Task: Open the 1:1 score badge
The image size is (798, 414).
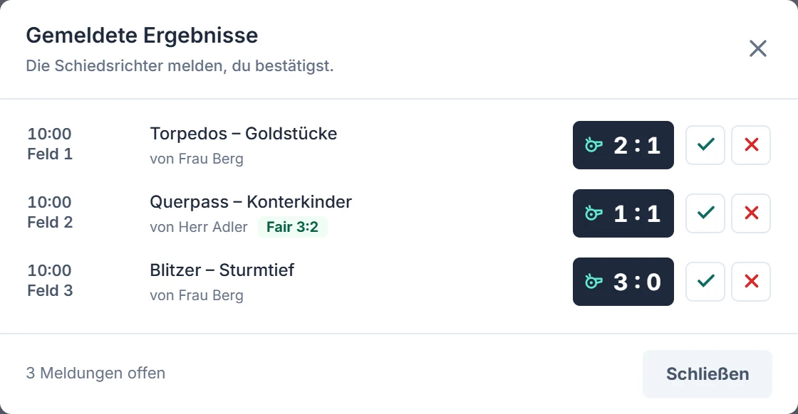Action: click(x=623, y=213)
